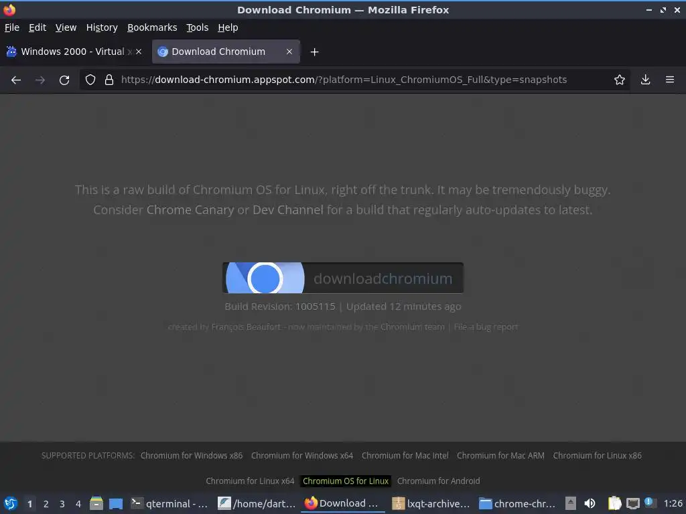686x514 pixels.
Task: Switch to the lxqt-archive taskbar window
Action: click(431, 503)
